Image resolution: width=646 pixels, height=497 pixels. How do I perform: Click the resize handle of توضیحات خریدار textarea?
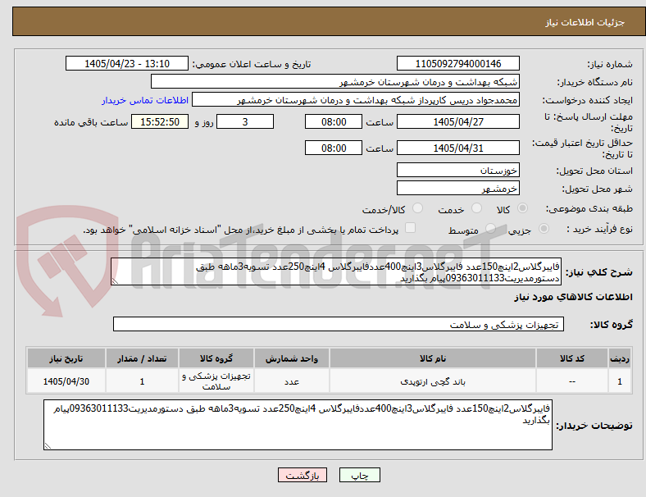click(x=48, y=446)
